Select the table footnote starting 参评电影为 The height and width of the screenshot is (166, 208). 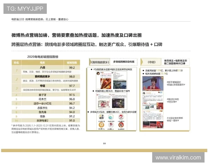point(46,129)
